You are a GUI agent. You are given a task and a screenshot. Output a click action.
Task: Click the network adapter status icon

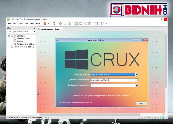point(148,118)
